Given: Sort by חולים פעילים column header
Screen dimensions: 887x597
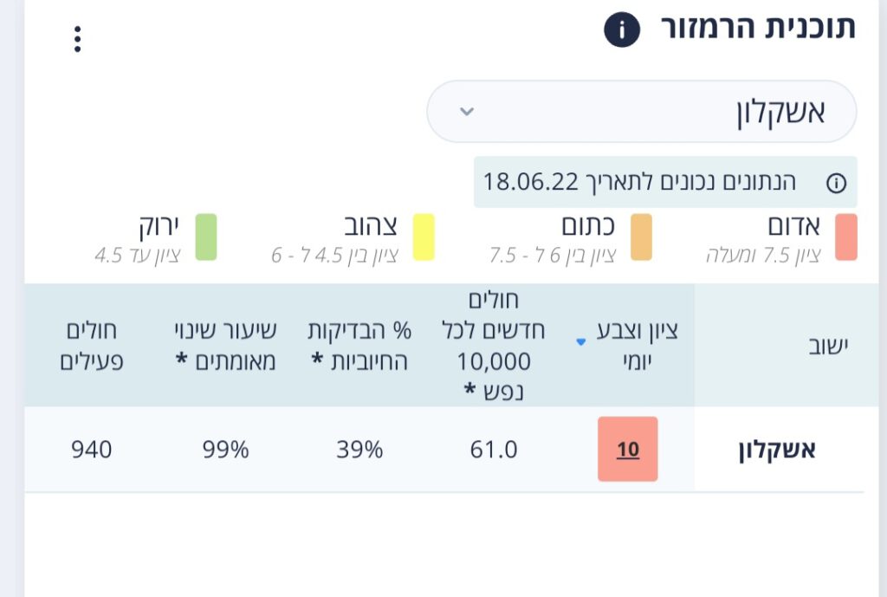Looking at the screenshot, I should tap(92, 346).
